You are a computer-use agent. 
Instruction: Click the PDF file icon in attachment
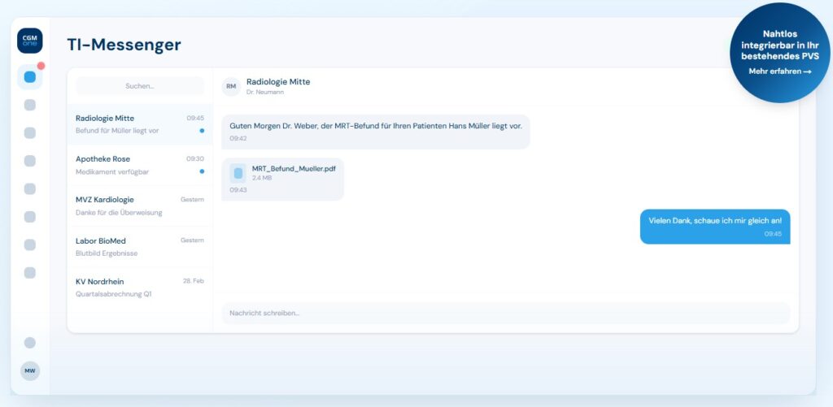click(x=238, y=172)
